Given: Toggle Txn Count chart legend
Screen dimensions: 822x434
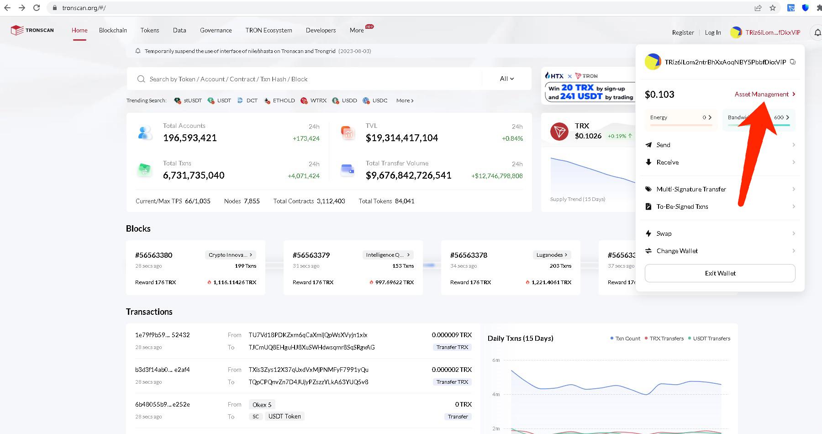Looking at the screenshot, I should point(625,339).
